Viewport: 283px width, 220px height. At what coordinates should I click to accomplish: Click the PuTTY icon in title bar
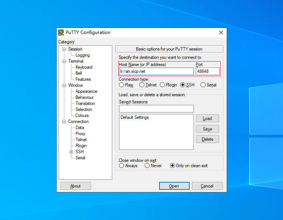(61, 32)
